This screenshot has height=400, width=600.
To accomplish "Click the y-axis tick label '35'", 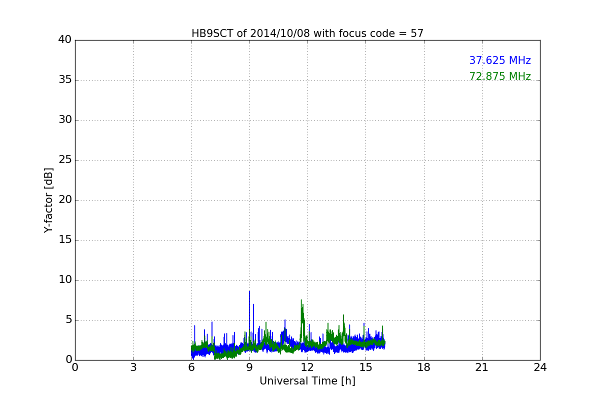I will click(x=65, y=80).
